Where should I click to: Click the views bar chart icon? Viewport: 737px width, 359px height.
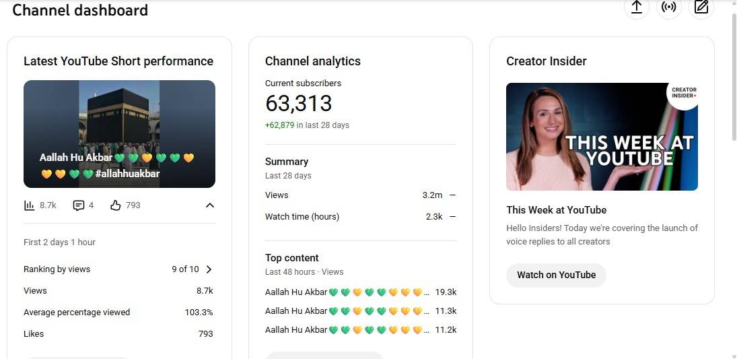(29, 205)
